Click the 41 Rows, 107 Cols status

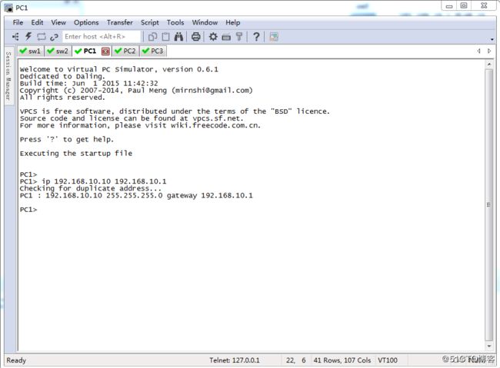342,360
